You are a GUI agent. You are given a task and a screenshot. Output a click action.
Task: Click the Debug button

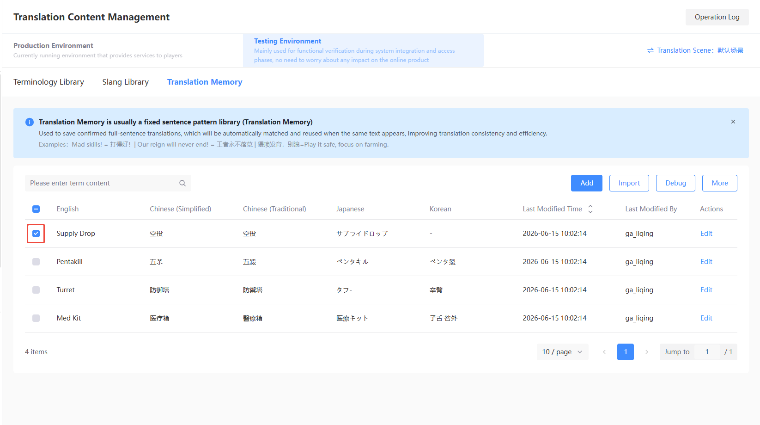pyautogui.click(x=675, y=183)
